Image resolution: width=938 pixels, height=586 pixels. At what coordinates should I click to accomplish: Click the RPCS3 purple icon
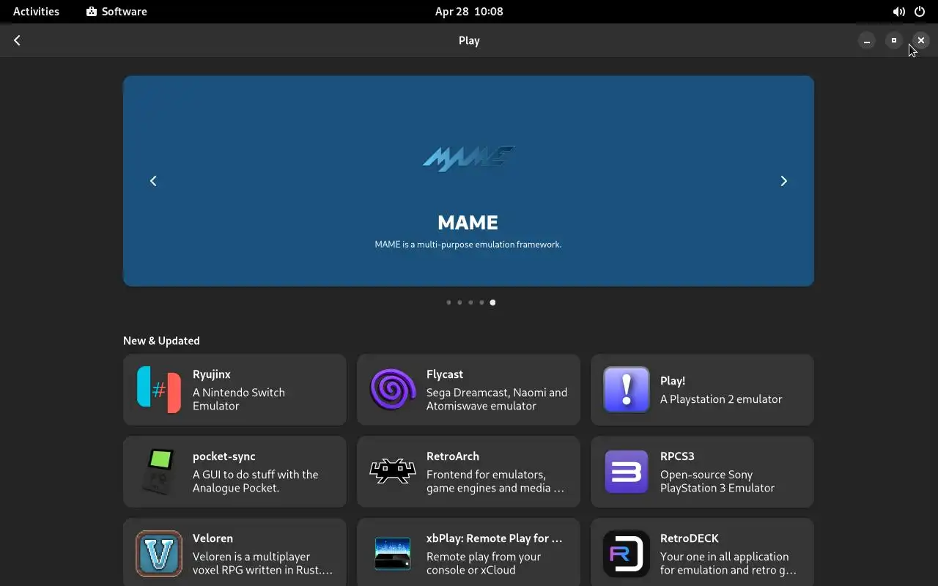(627, 472)
